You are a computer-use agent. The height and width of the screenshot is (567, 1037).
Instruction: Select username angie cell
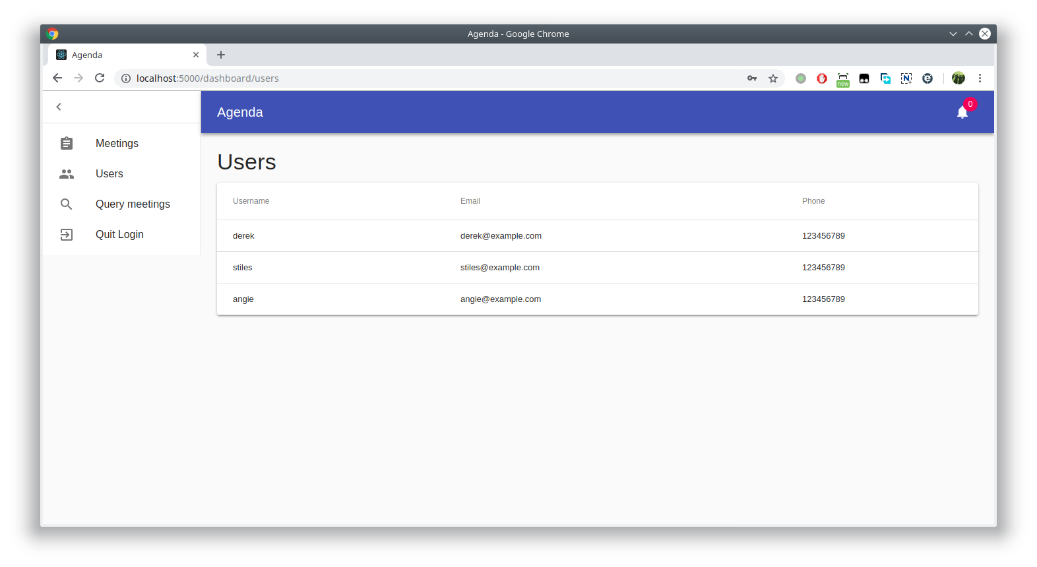coord(243,299)
